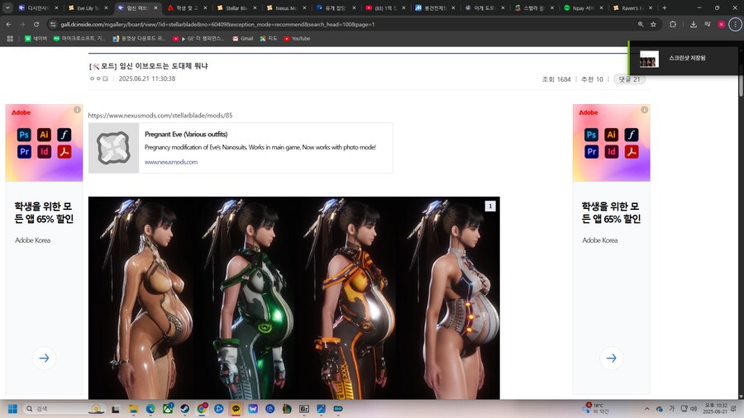
Task: Launch Microsoft Edge from the taskbar
Action: pos(150,409)
